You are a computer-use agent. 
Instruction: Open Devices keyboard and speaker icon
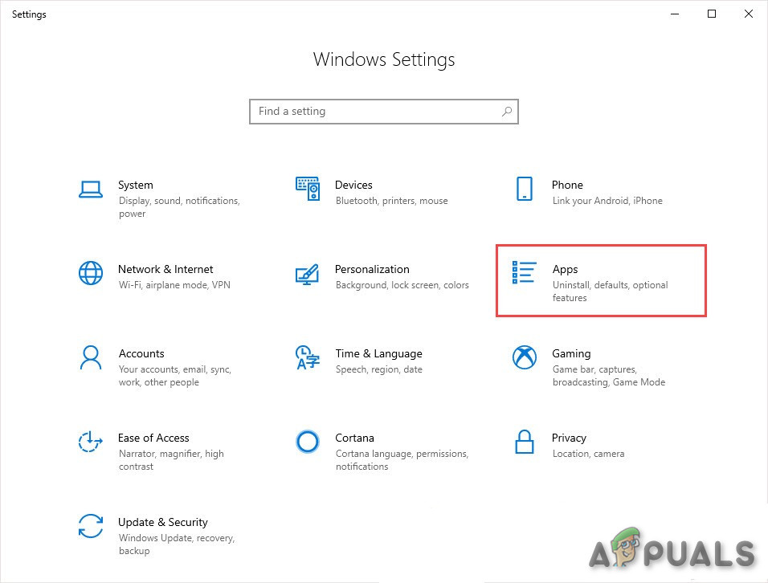pyautogui.click(x=308, y=189)
